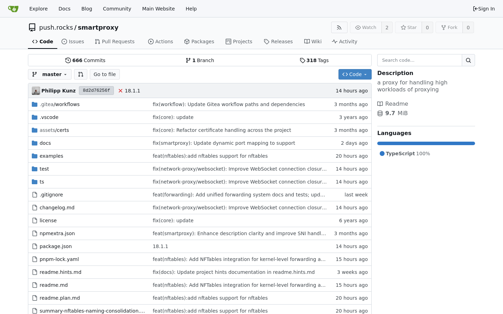Image resolution: width=503 pixels, height=314 pixels.
Task: Click the magnifier search code button
Action: point(468,60)
